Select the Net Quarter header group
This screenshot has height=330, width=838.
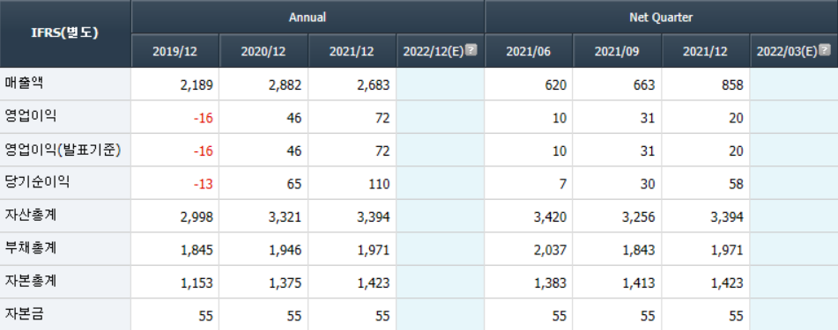tap(661, 17)
